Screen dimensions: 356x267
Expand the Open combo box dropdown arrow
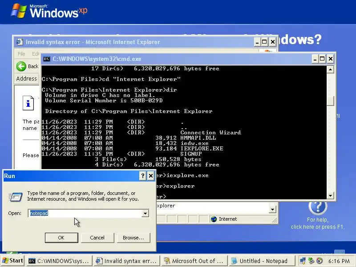[145, 213]
